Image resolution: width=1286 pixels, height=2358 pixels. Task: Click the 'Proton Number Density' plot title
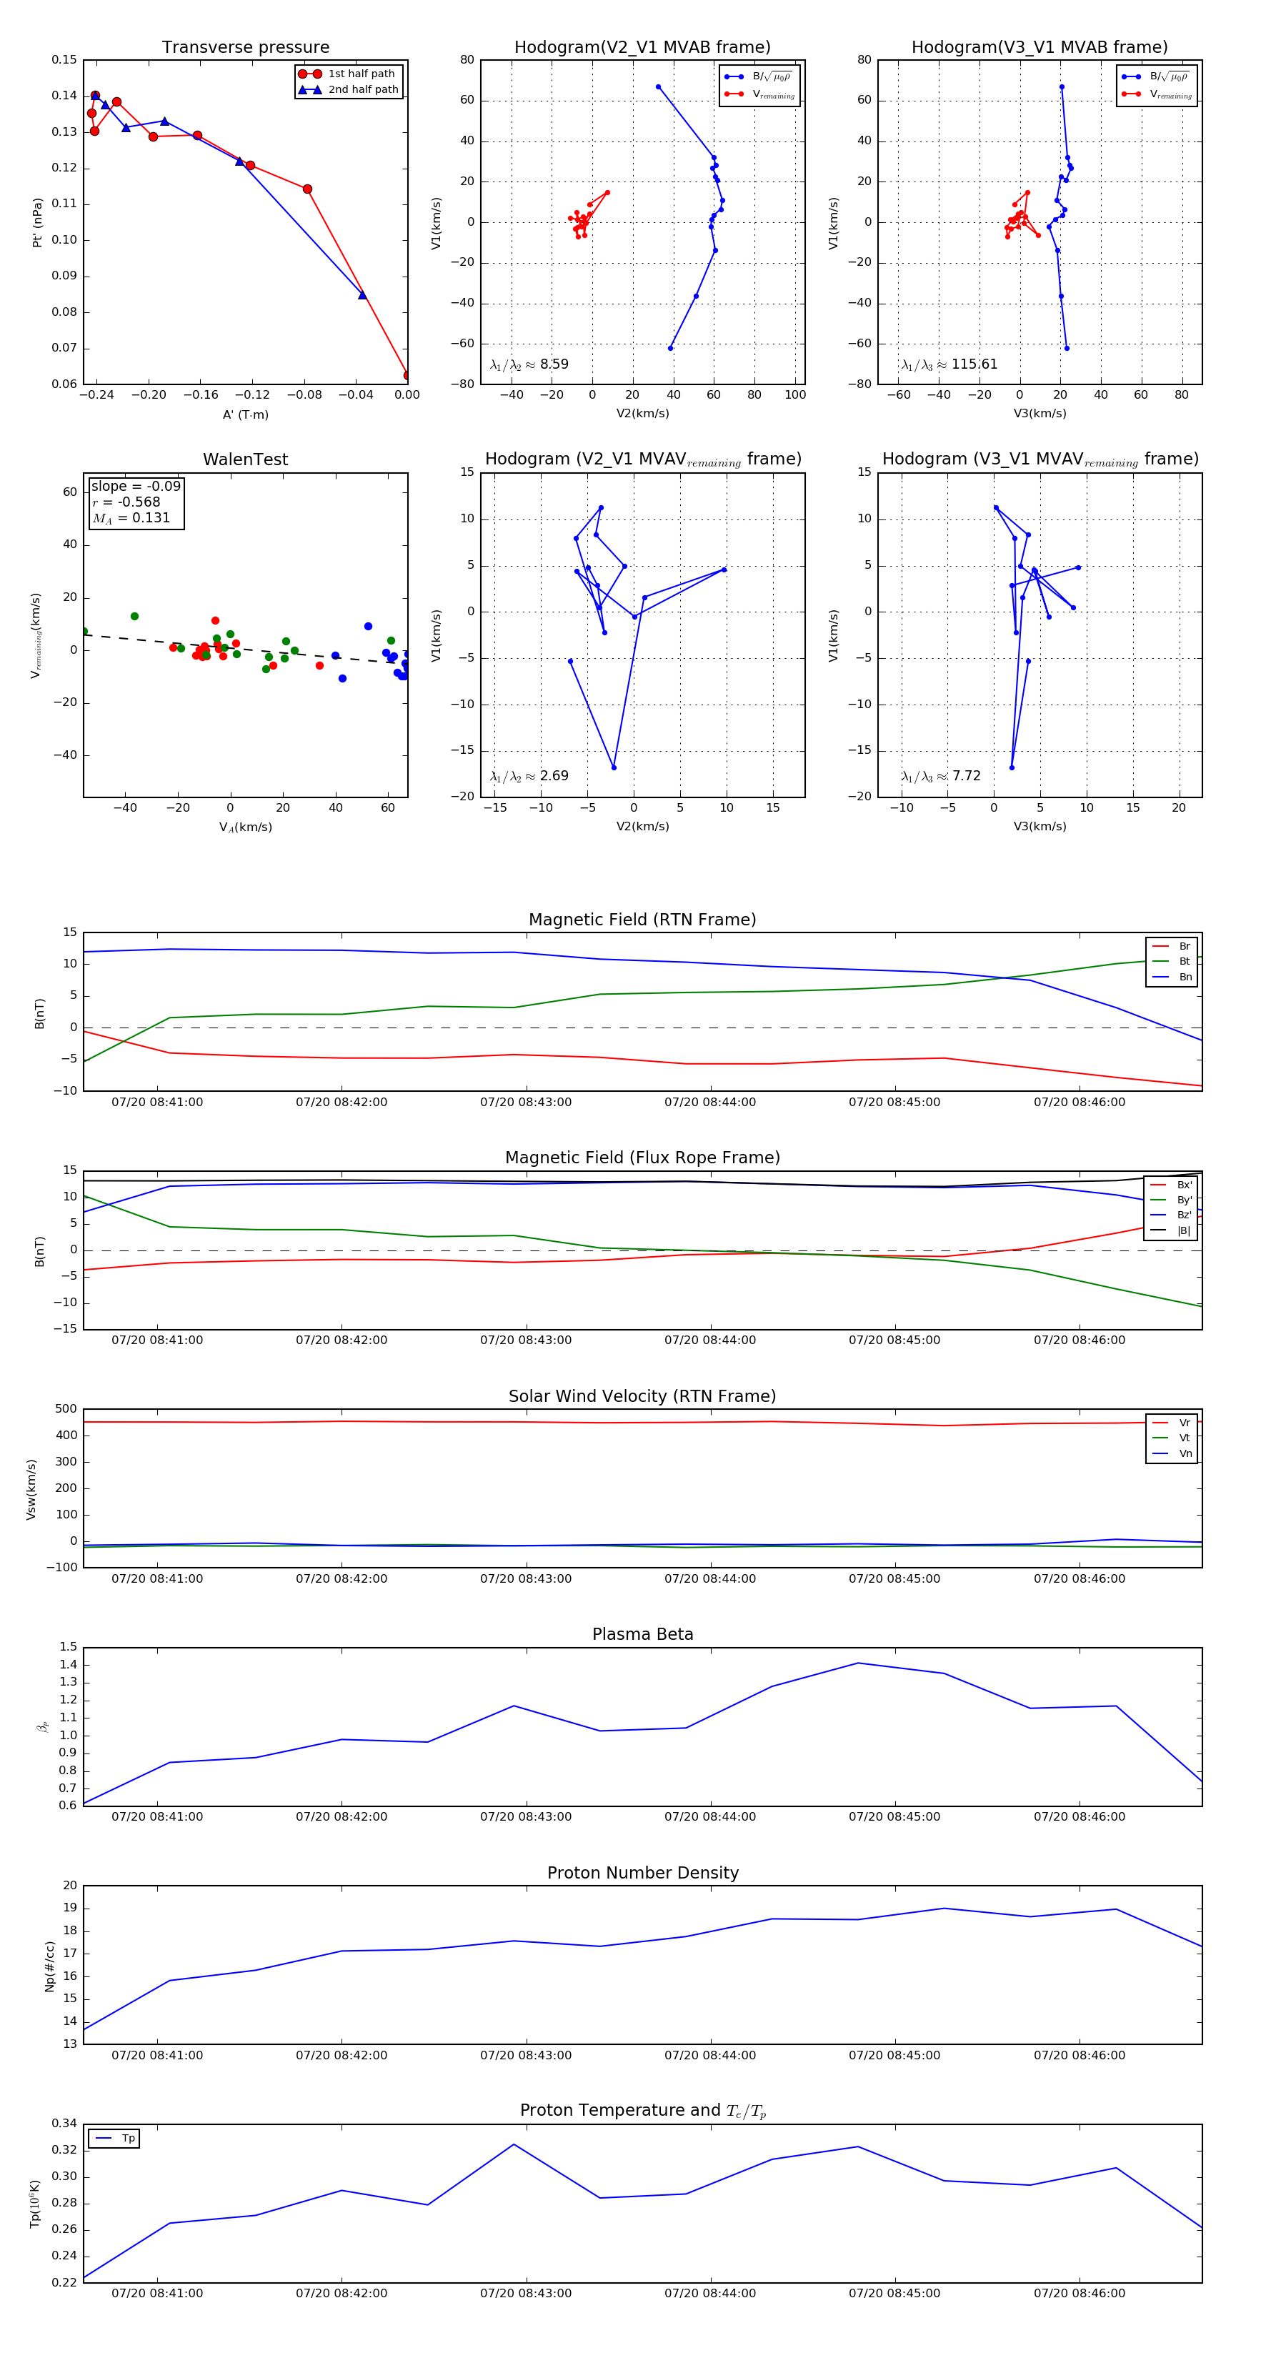tap(642, 1873)
